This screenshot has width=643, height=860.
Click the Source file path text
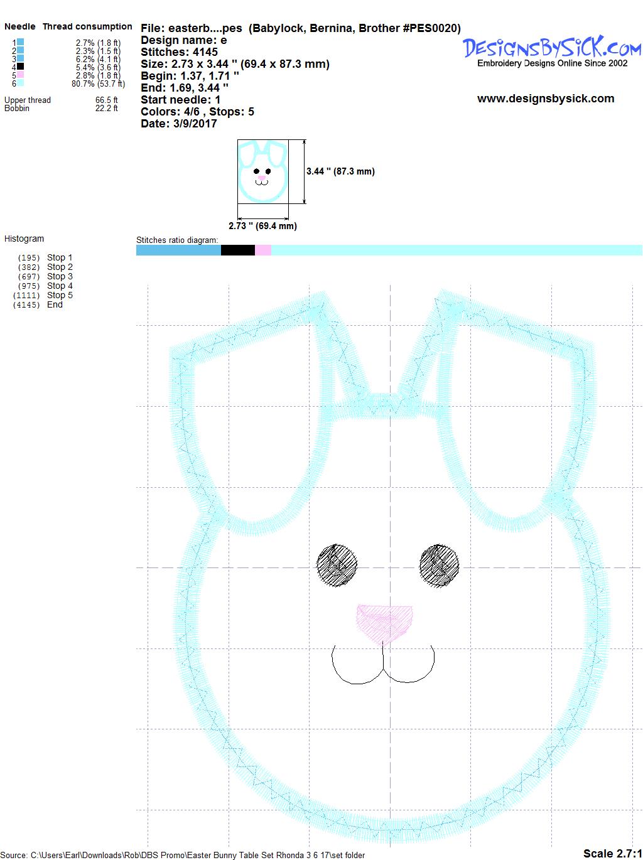pyautogui.click(x=182, y=855)
